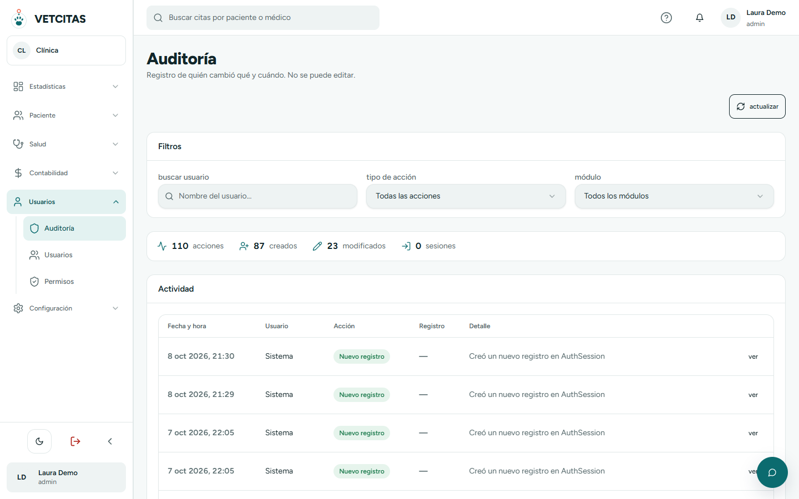
Task: Click the Laura Demo card at sidebar bottom
Action: point(66,477)
